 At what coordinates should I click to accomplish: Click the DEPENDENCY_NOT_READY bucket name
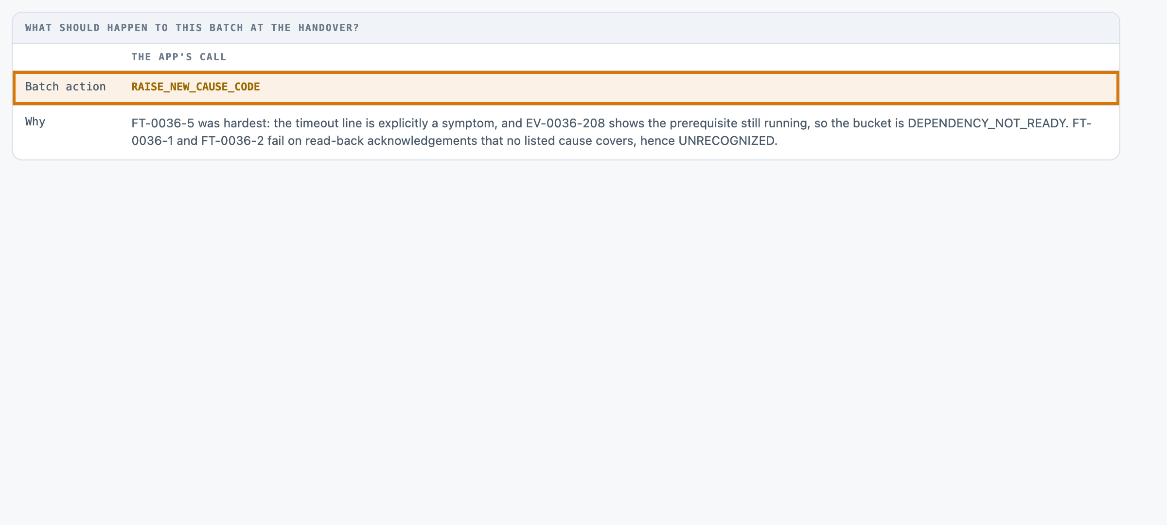pyautogui.click(x=987, y=123)
